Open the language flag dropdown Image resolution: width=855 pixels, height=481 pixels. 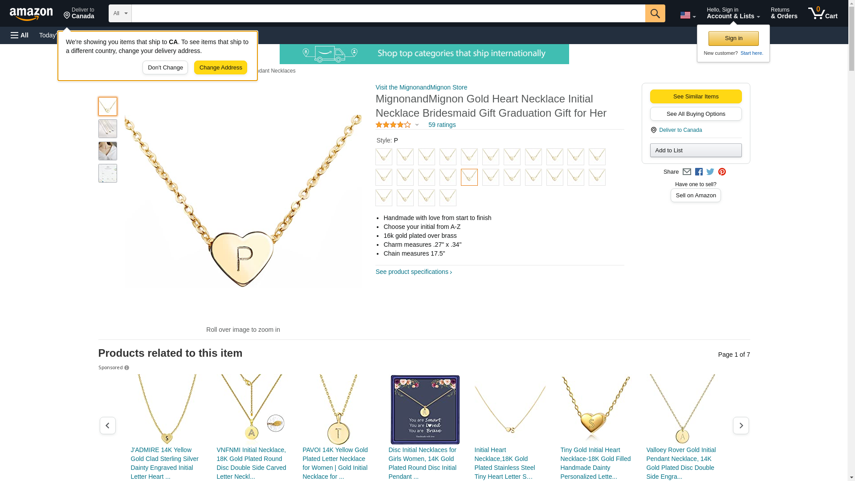point(688,15)
